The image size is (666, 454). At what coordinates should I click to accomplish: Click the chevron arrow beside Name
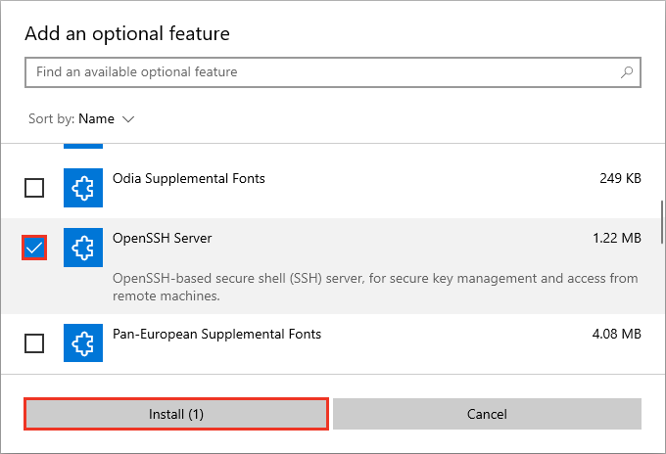tap(128, 119)
